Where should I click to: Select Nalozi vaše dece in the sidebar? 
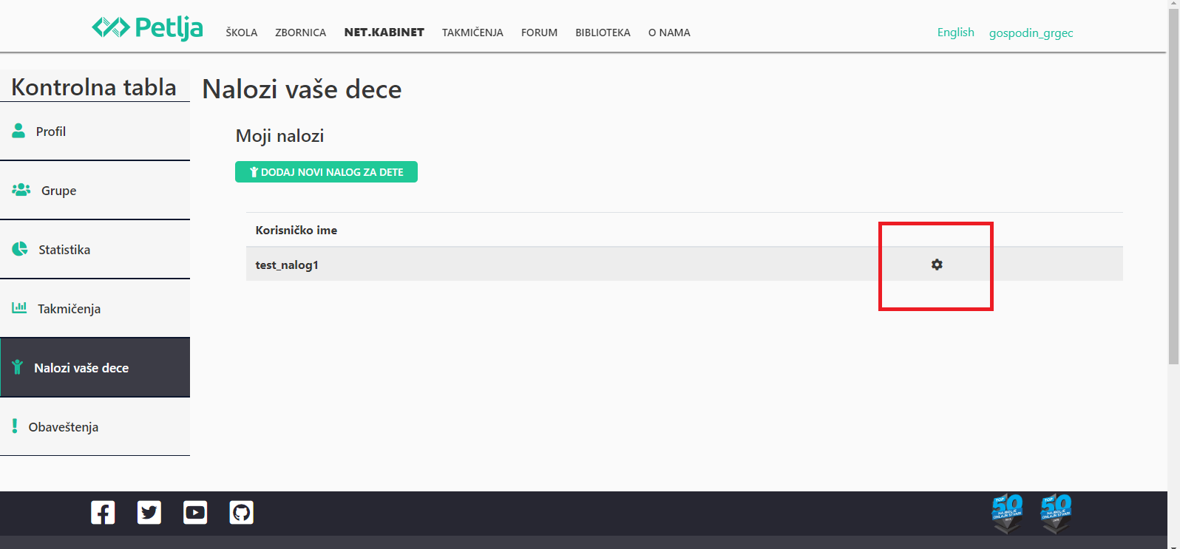click(x=95, y=368)
